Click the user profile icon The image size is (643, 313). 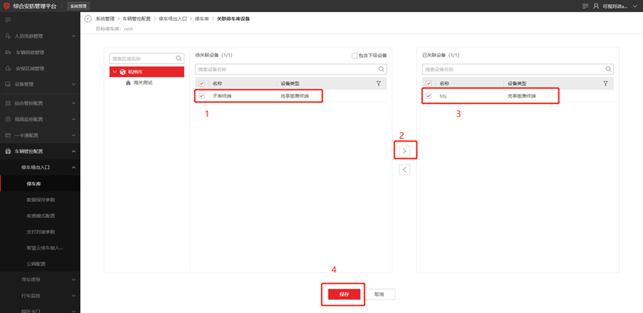[x=596, y=6]
